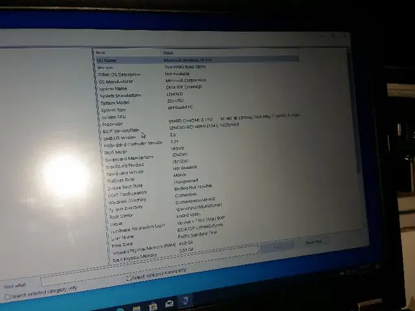
Task: Click 'Pacific Standard Time' Time Zone value
Action: pyautogui.click(x=197, y=235)
